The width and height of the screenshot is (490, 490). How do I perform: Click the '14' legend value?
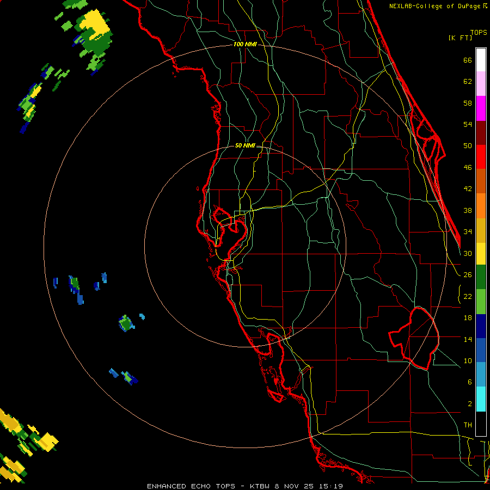coord(468,339)
